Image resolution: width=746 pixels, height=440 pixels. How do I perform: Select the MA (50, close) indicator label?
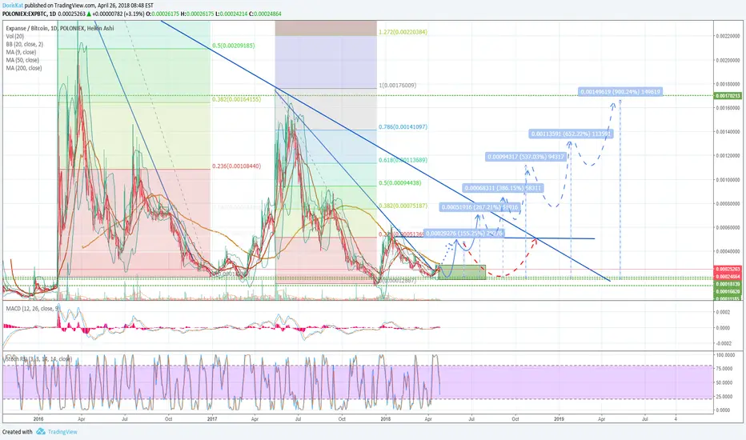[22, 61]
